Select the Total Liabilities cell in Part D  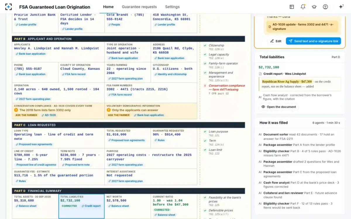click(82, 206)
